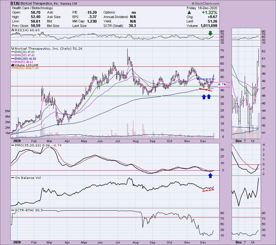Select the Last price 51.26 in the header
The width and height of the screenshot is (276, 245).
click(x=213, y=21)
